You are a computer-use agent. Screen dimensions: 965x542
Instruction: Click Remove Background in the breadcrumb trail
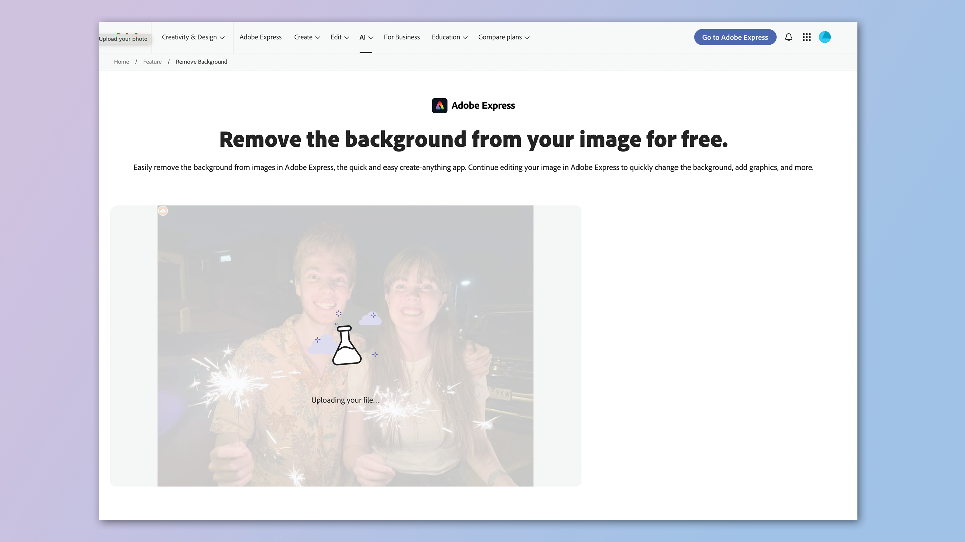(201, 61)
